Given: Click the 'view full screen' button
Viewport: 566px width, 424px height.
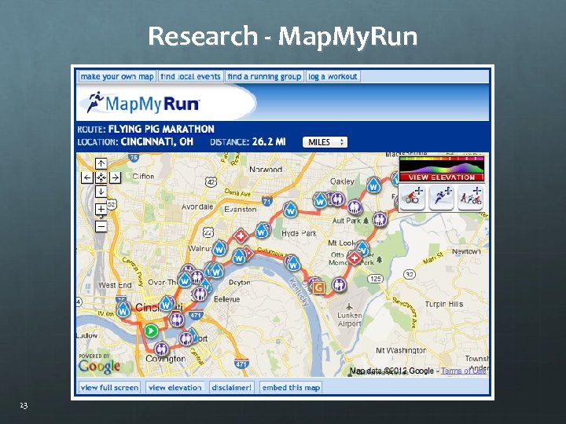Looking at the screenshot, I should 110,388.
